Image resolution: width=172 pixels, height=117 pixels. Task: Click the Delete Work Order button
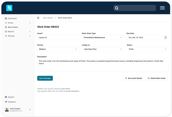click(x=157, y=78)
